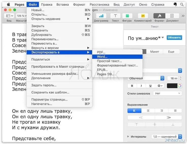187x144 pixels.
Task: Increase text indent
Action: (x=168, y=118)
